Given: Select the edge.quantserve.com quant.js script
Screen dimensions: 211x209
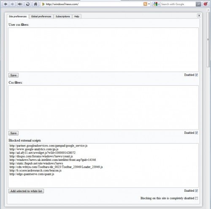Looking at the screenshot, I should (32, 174).
